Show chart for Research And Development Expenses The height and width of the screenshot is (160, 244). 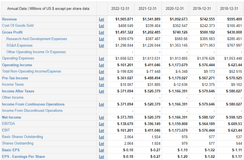102,39
